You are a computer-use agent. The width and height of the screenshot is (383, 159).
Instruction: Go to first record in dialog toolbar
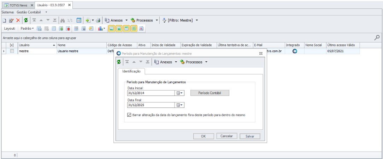[x=127, y=62]
